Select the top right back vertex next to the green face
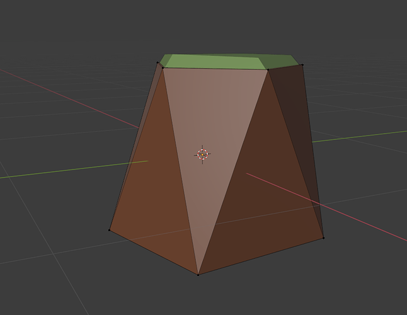Viewport: 407px width, 315px height. 302,65
